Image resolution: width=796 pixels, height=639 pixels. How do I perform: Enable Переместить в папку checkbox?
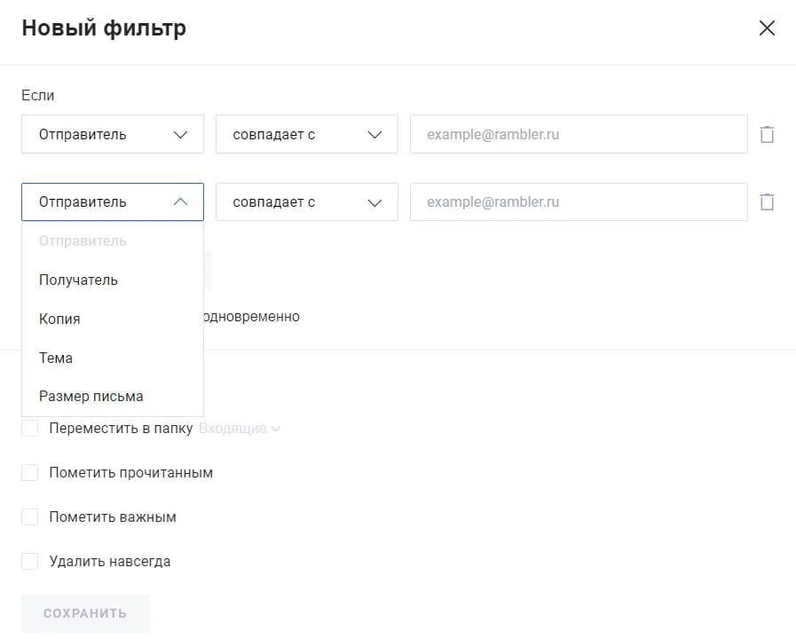tap(30, 429)
